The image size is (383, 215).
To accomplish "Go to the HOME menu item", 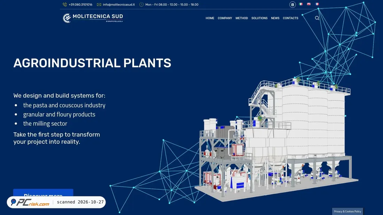I will pyautogui.click(x=210, y=18).
